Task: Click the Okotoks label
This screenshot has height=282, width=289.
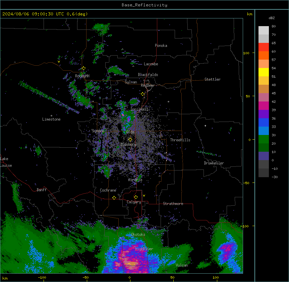Action: click(x=138, y=234)
